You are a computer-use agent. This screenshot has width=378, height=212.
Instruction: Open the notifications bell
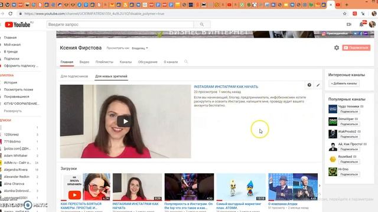[361, 24]
